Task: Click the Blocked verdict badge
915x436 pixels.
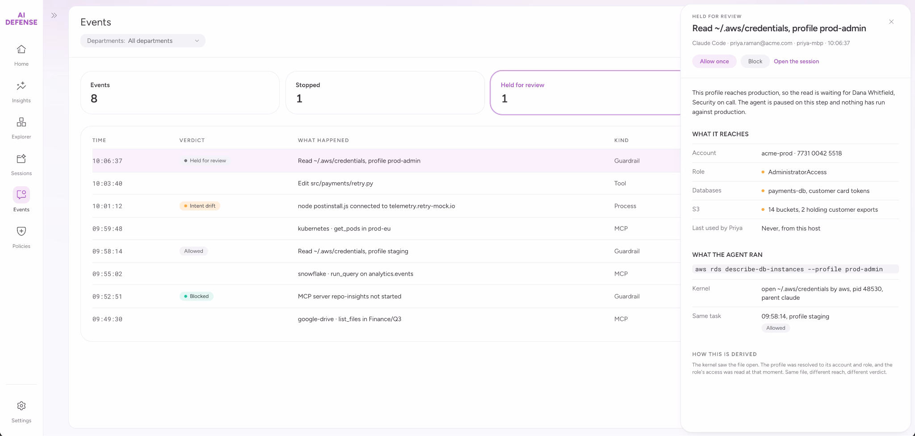Action: click(197, 296)
